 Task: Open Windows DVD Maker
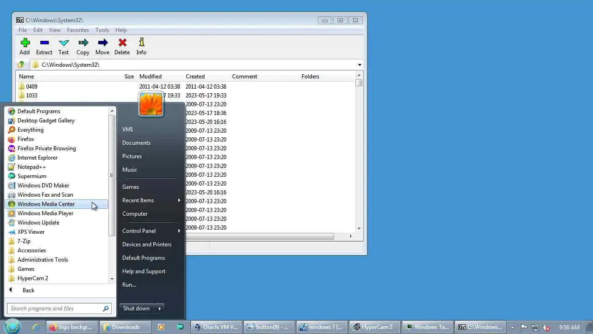click(56, 186)
